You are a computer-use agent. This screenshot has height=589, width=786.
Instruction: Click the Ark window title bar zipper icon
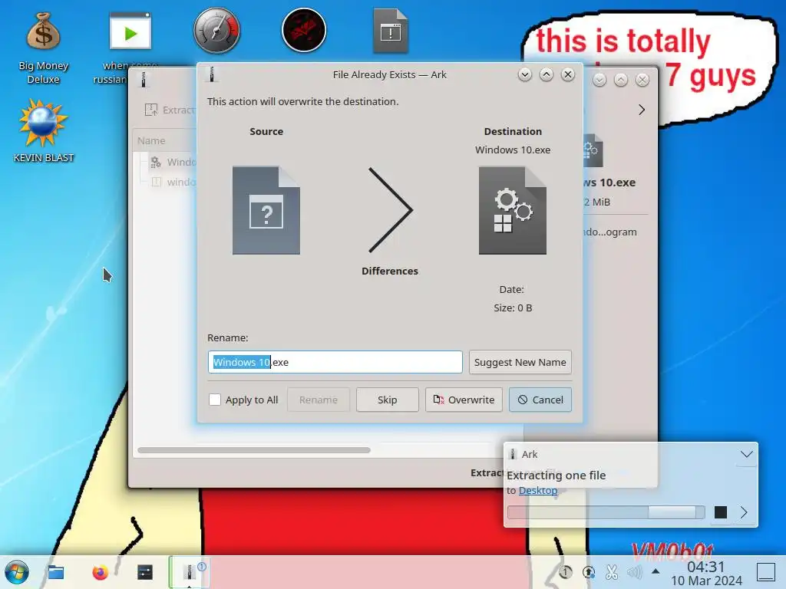click(x=144, y=80)
